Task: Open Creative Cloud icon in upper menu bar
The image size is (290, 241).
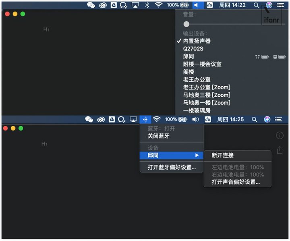Action: coord(103,5)
